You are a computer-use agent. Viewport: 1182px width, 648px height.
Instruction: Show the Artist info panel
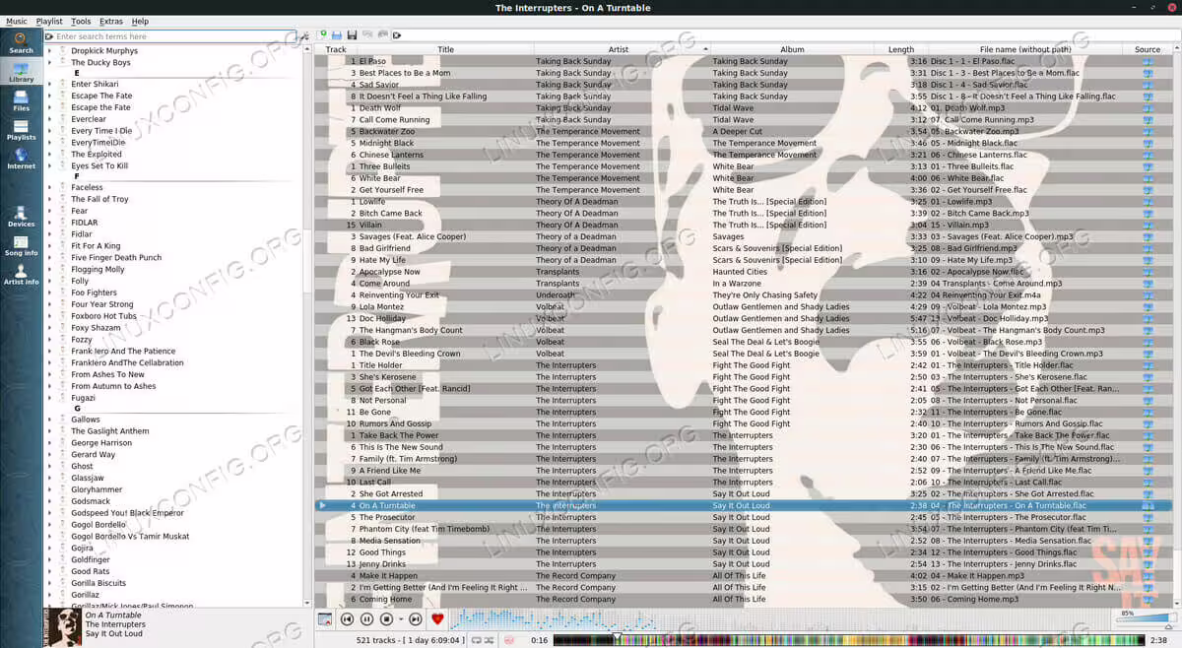21,274
